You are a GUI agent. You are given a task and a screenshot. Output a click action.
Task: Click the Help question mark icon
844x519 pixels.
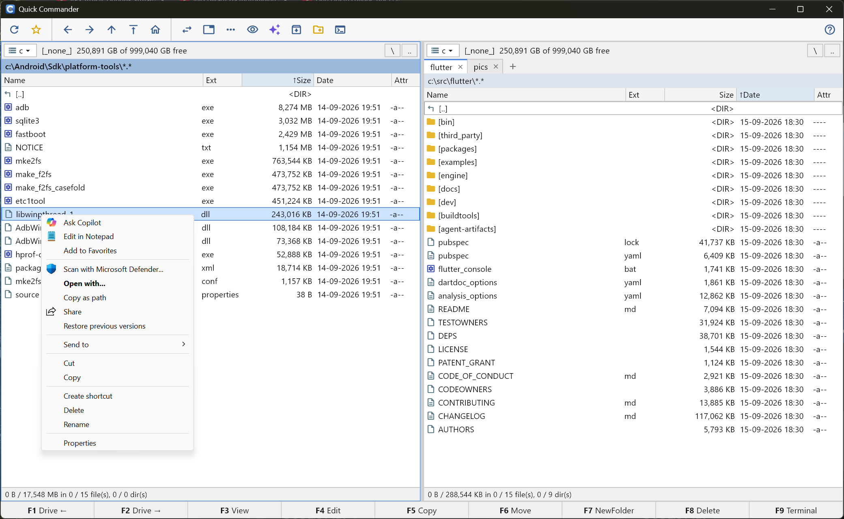[x=830, y=30]
